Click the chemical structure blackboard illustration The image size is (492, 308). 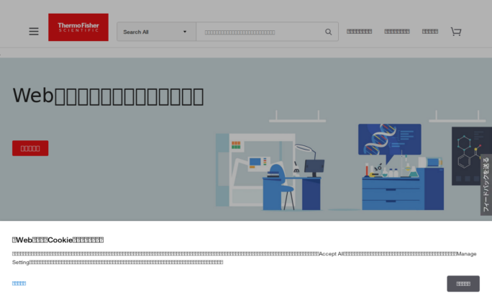click(470, 155)
